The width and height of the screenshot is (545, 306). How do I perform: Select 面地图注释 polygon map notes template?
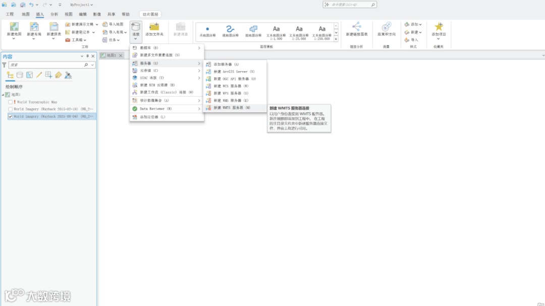coord(253,31)
